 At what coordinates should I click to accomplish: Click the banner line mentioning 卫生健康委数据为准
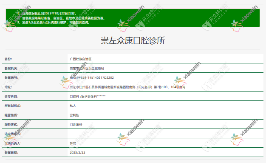pos(61,18)
